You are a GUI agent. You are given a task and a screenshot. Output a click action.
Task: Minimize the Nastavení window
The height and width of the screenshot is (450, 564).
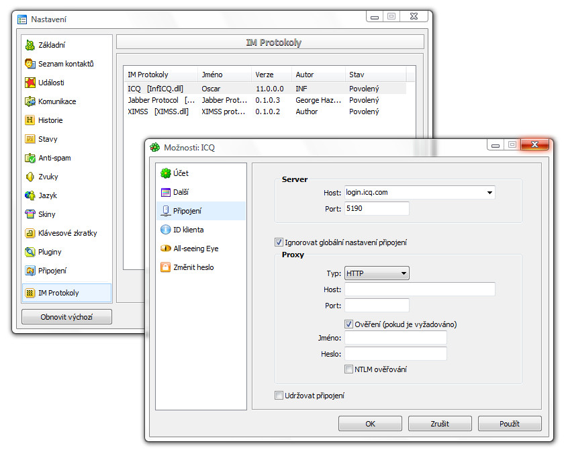(x=375, y=17)
